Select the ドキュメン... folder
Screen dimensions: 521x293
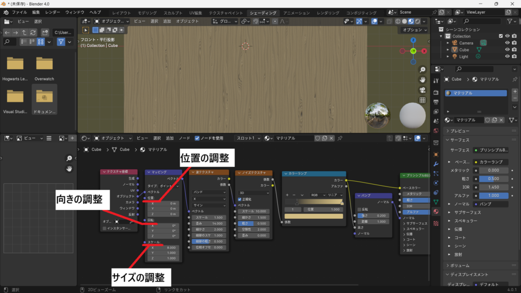pyautogui.click(x=44, y=100)
